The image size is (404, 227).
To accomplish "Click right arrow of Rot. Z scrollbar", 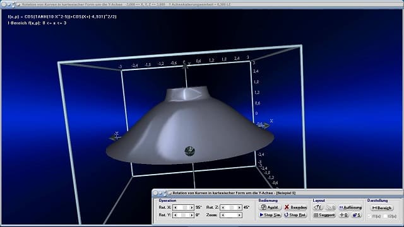I will (239, 207).
